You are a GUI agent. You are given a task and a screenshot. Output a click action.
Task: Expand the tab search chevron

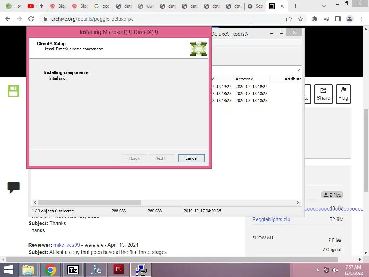[324, 6]
